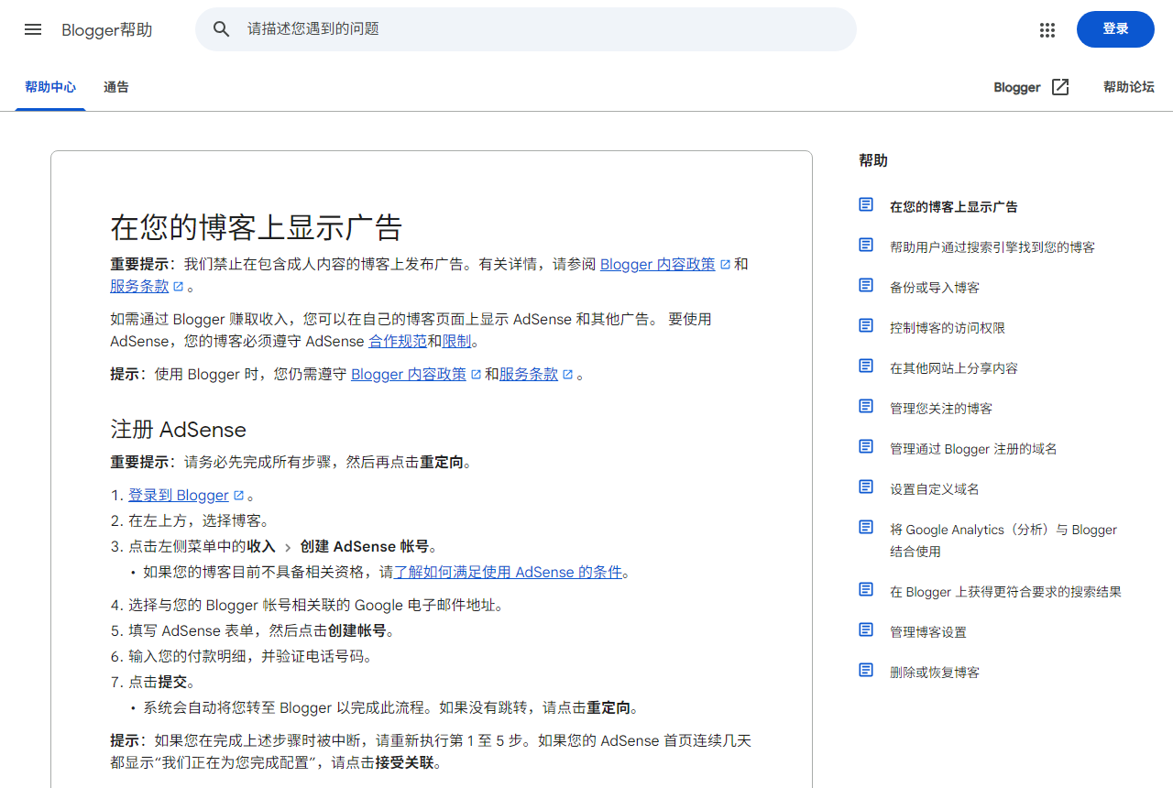Click article icon beside 在 Blogger 上获得更符合要求的搜索结果
Viewport: 1173px width, 788px height.
click(866, 589)
